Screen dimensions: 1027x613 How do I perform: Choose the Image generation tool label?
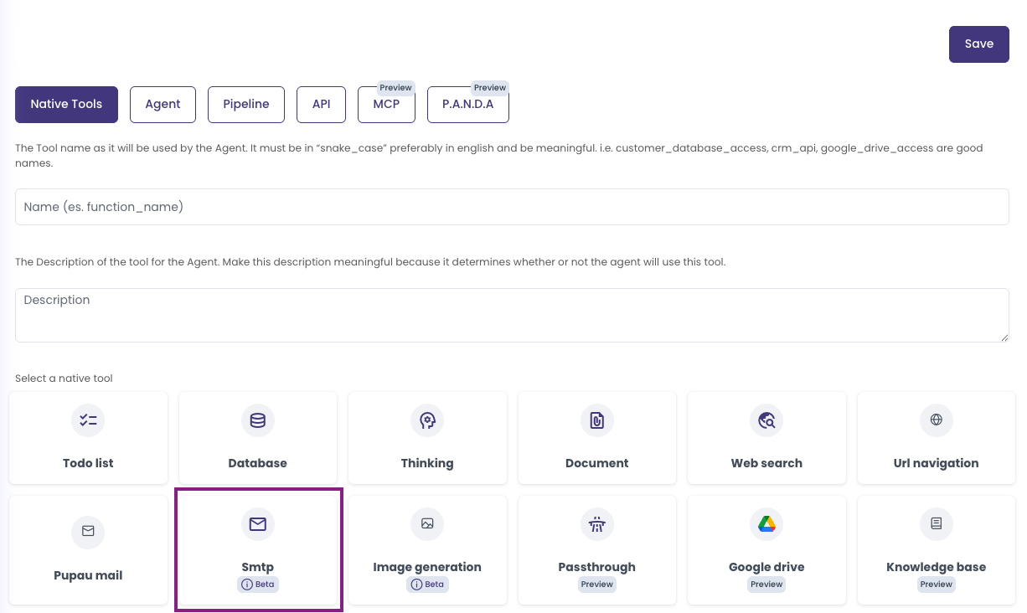(427, 567)
